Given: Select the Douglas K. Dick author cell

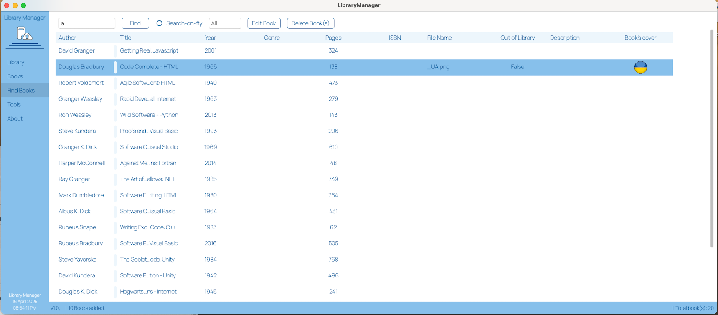Looking at the screenshot, I should [78, 292].
